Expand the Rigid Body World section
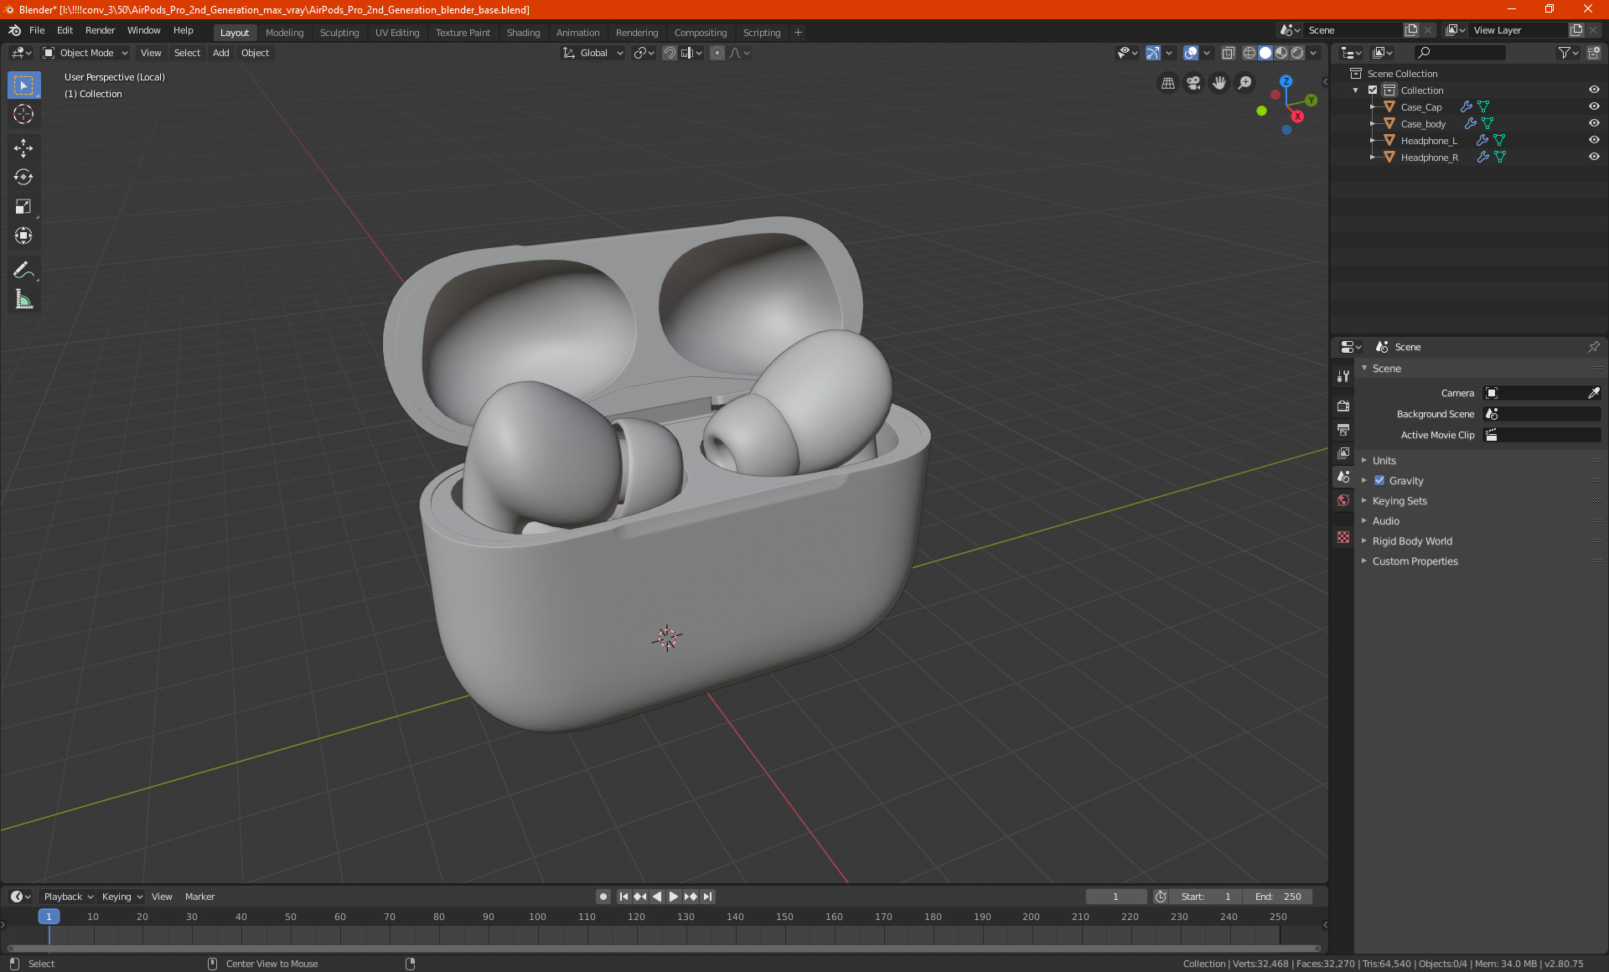 tap(1411, 540)
